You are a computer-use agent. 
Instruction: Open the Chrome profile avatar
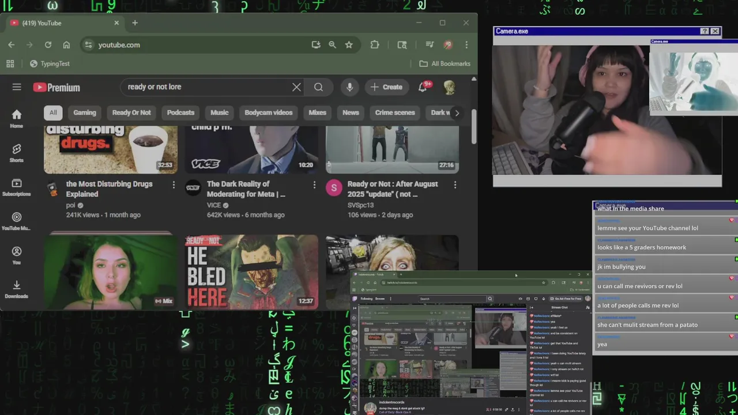point(448,45)
